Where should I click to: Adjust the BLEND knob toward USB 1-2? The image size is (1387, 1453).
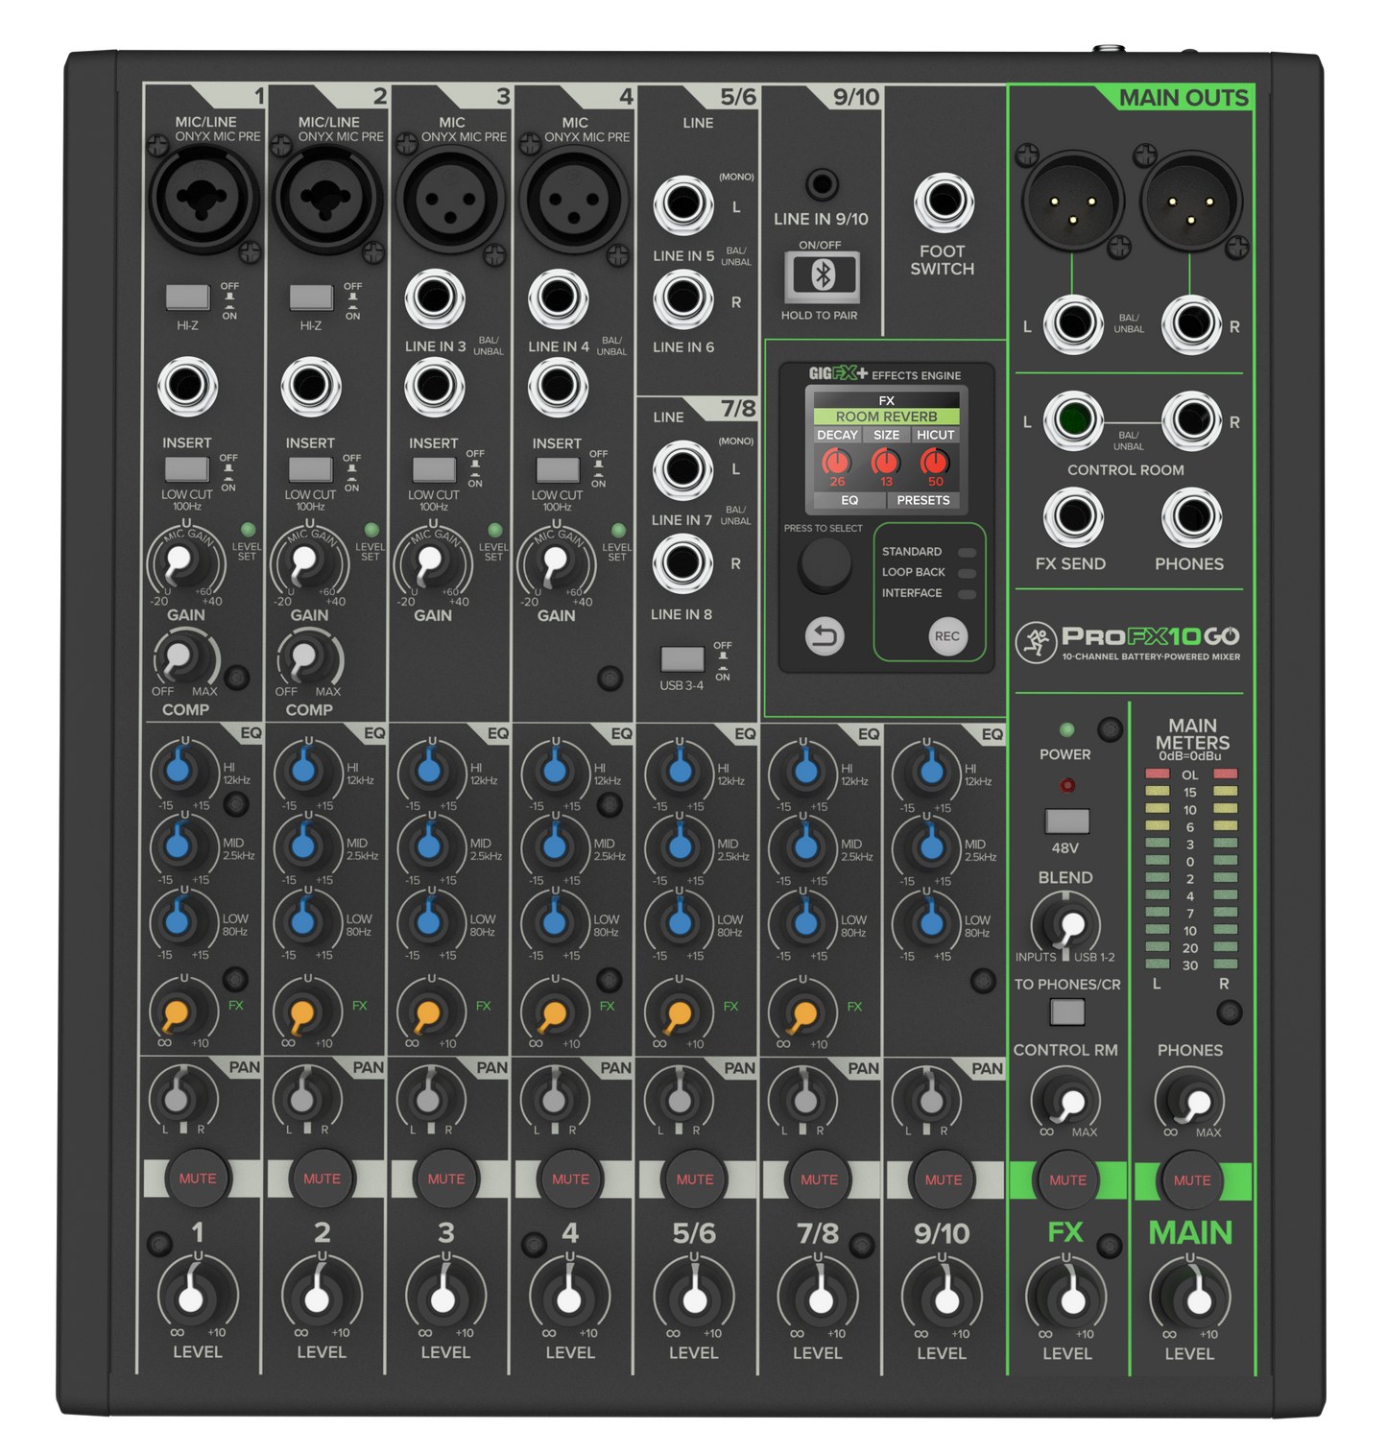(x=1068, y=922)
